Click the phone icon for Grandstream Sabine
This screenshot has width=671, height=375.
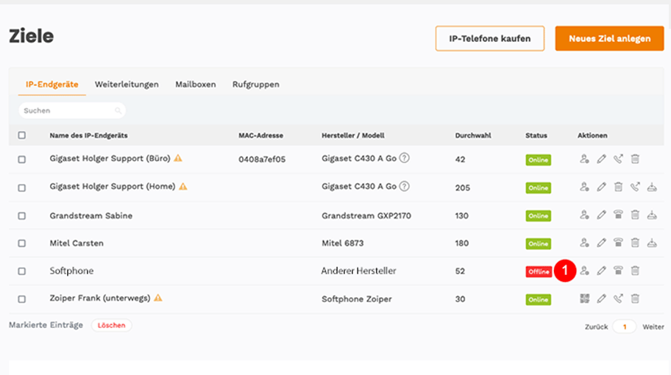point(618,215)
